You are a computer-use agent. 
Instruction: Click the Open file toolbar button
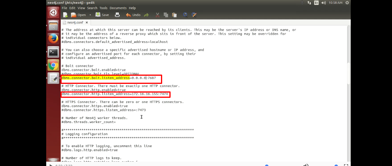[78, 15]
